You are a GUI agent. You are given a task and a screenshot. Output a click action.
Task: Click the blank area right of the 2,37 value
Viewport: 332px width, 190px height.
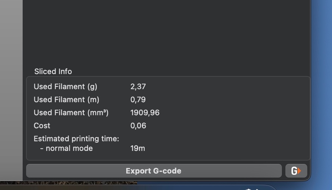point(227,86)
